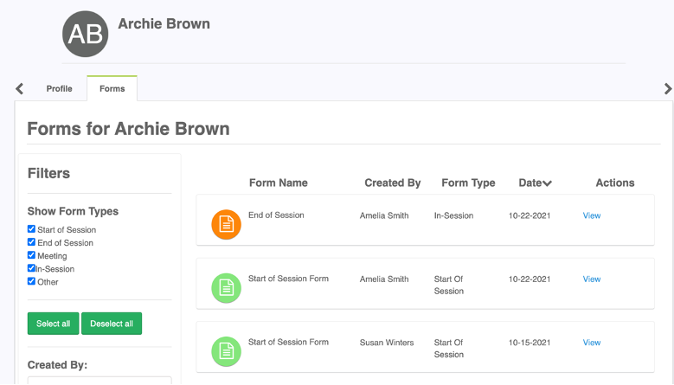Open the Created By filter field

(99, 381)
